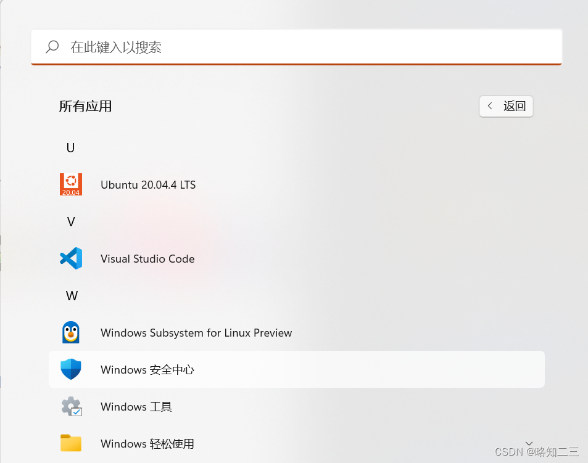Viewport: 588px width, 463px height.
Task: Click the penguin icon for Windows Subsystem for Linux
Action: 71,332
